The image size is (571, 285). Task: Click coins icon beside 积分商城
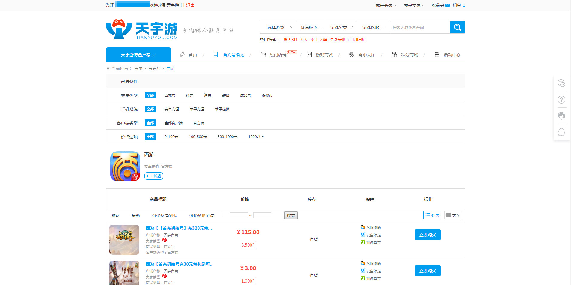394,55
